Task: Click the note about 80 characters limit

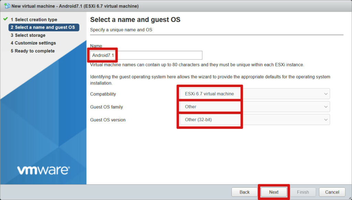Action: click(x=197, y=65)
